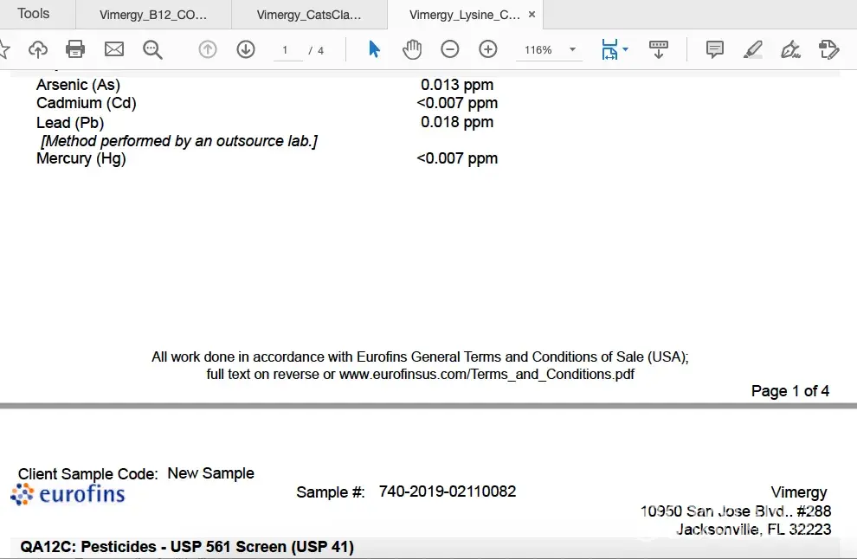Click the eurofins logo
The image size is (857, 559).
click(x=68, y=494)
